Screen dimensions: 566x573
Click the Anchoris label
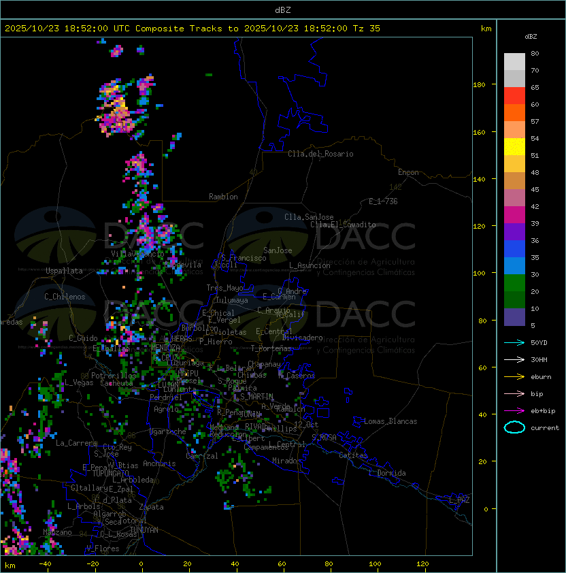pos(159,463)
